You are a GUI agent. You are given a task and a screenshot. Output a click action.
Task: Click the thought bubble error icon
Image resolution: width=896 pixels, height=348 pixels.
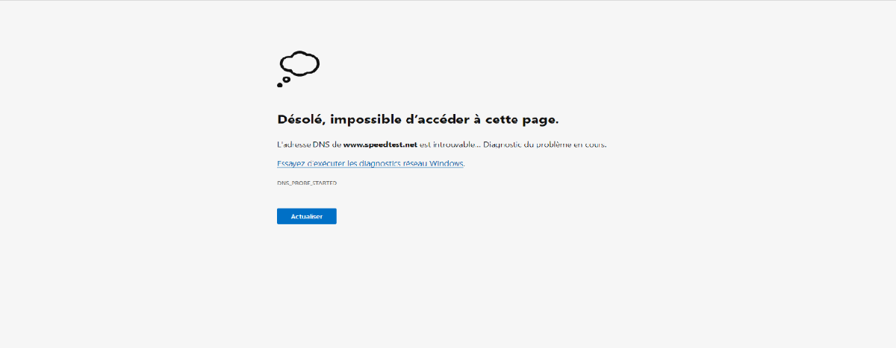[298, 68]
